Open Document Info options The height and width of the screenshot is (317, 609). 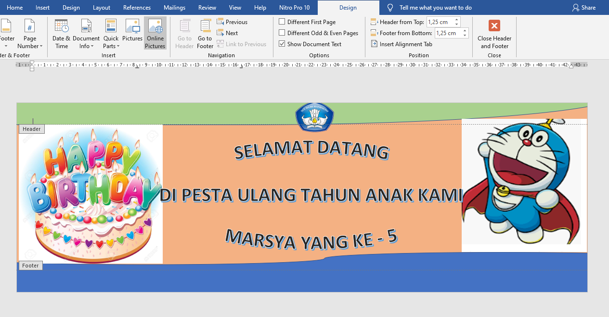86,34
